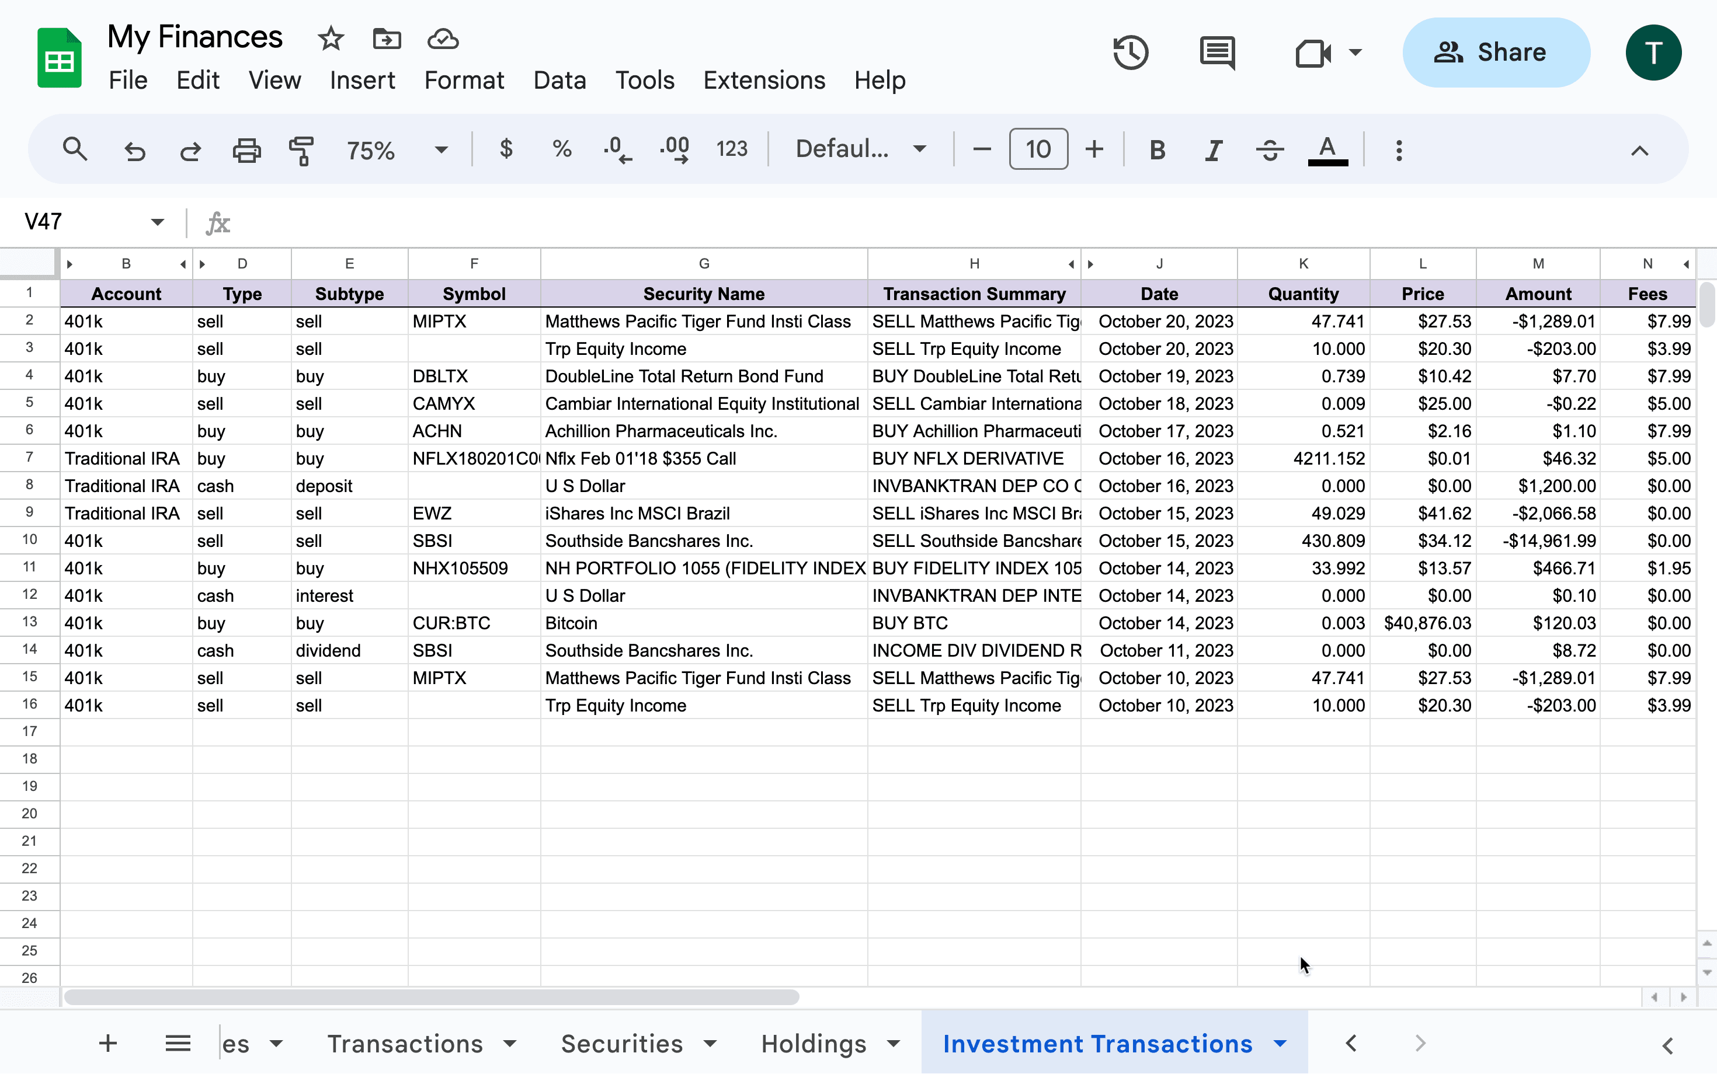Switch to the Holdings tab

pyautogui.click(x=815, y=1044)
